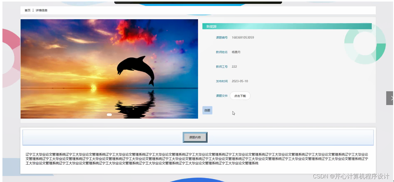
Task: Open the 课题内容 tab
Action: [x=195, y=137]
